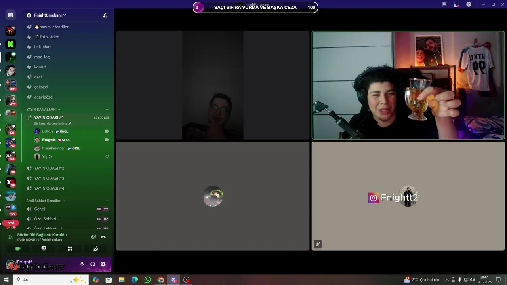Add a channel to Sesli Sohbet Kanalları category

pyautogui.click(x=107, y=201)
